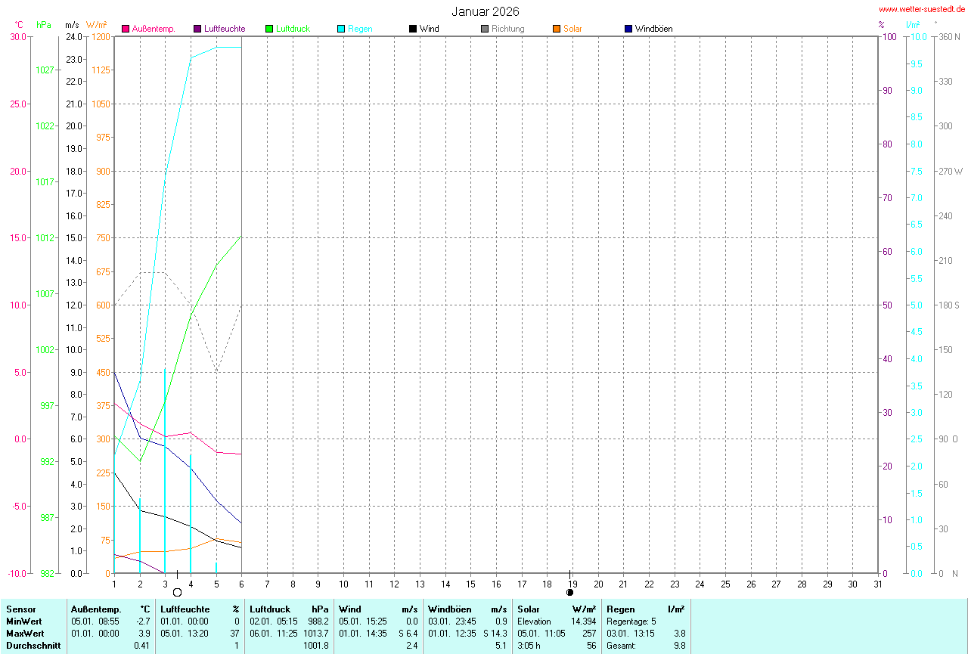Image resolution: width=968 pixels, height=654 pixels.
Task: Click the Regentage: 5 table entry
Action: click(x=631, y=621)
